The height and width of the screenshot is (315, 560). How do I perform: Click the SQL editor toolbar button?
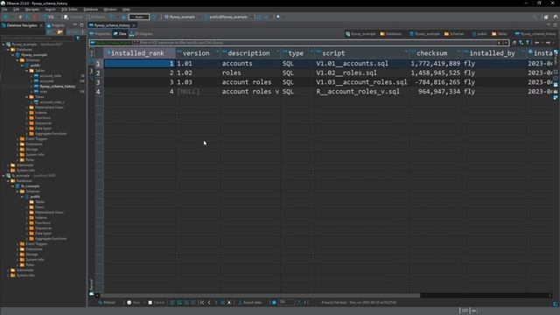coord(49,17)
